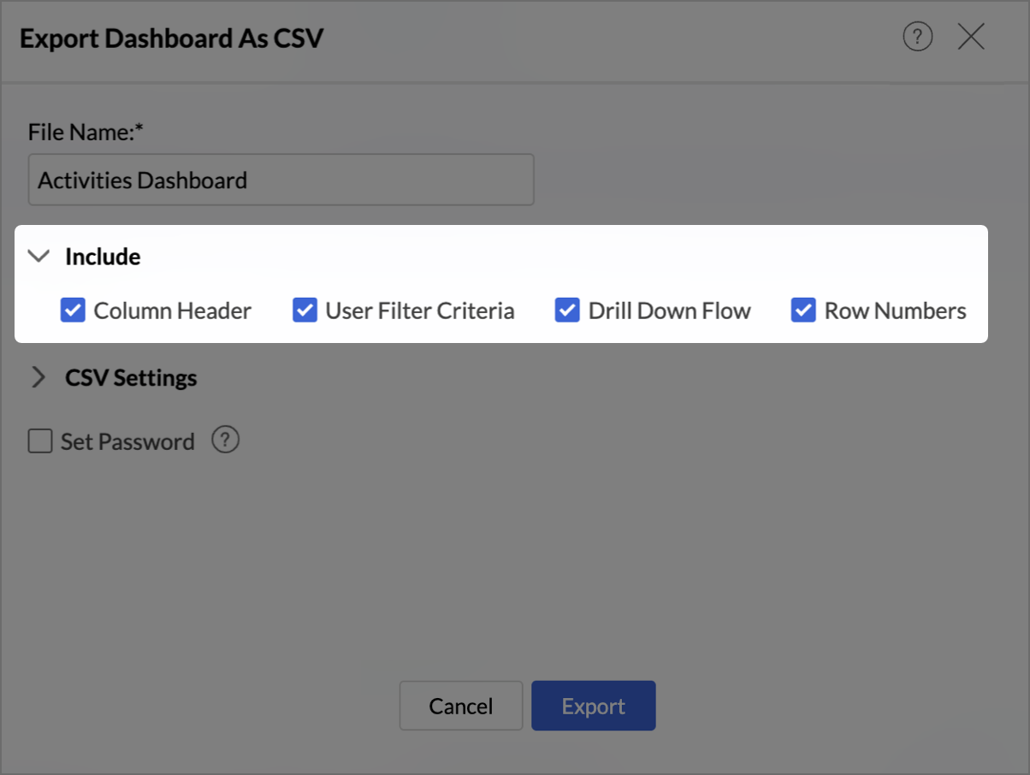Click the Export Dashboard As CSV title
The width and height of the screenshot is (1030, 775).
pos(171,38)
